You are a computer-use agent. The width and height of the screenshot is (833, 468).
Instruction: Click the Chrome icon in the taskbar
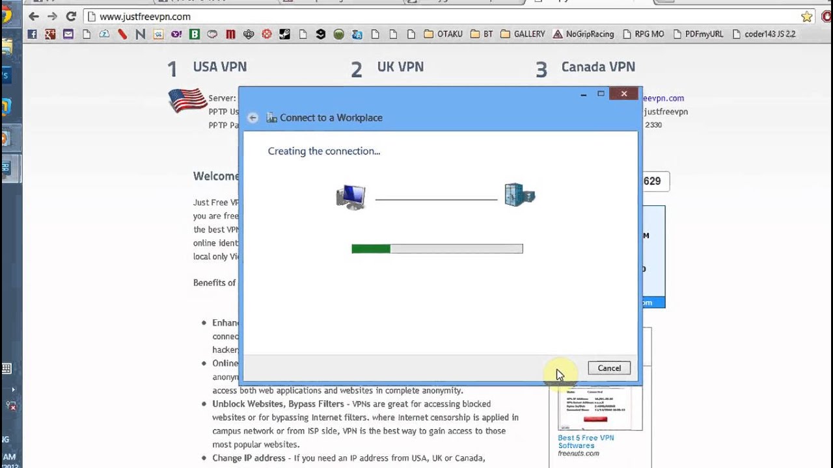(6, 14)
